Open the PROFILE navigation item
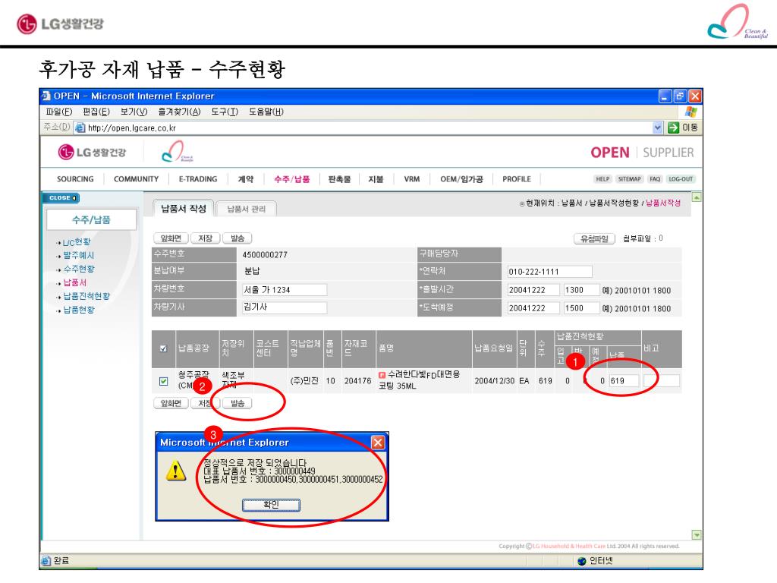This screenshot has height=583, width=777. coord(516,179)
